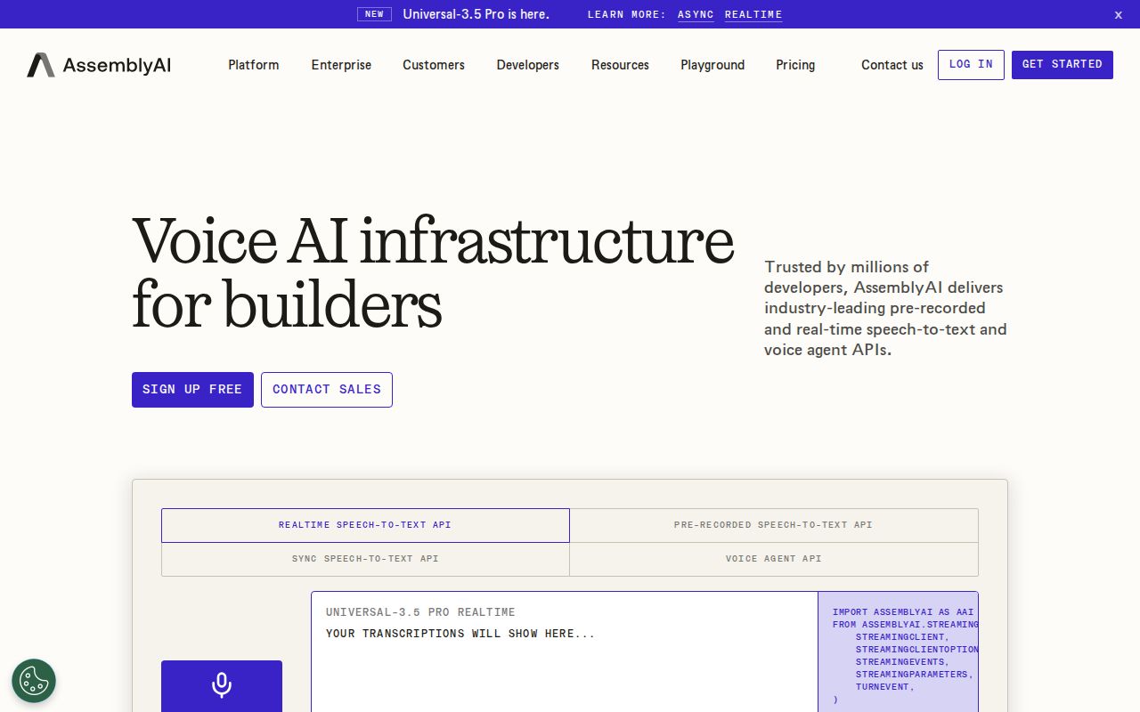Click the Log In button
Image resolution: width=1140 pixels, height=712 pixels.
click(971, 65)
